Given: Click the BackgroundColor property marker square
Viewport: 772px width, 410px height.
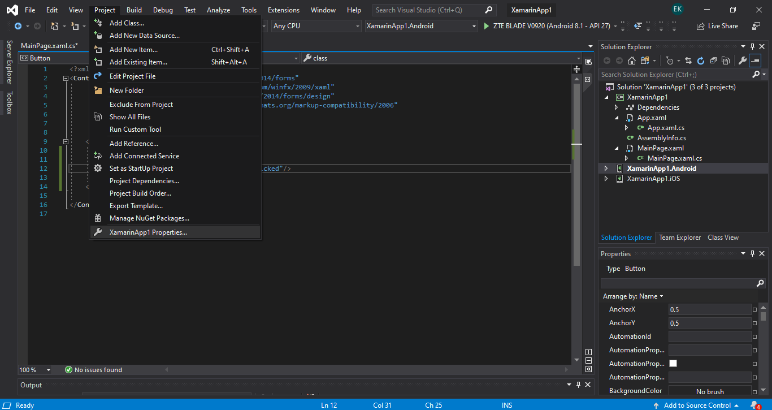Looking at the screenshot, I should click(x=755, y=391).
